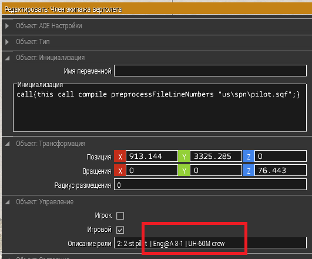
Task: Click the red X label of Вращения
Action: coord(120,170)
